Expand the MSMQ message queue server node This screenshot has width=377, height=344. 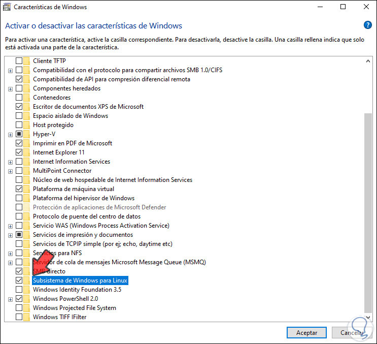click(10, 263)
